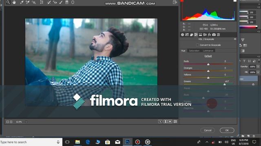Image resolution: width=261 pixels, height=146 pixels.
Task: Toggle full screen mode icon
Action: (175, 2)
